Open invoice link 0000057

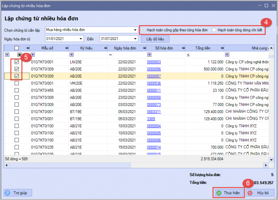154,76
